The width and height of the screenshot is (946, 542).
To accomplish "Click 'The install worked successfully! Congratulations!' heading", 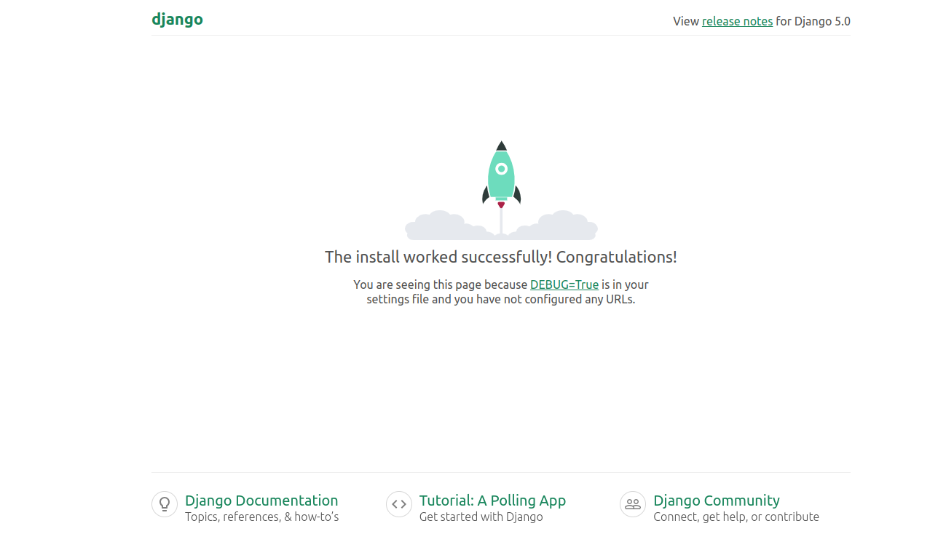I will click(501, 257).
